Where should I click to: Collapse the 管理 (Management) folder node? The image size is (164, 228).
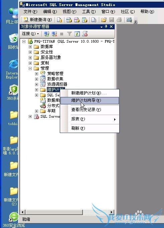[30, 68]
